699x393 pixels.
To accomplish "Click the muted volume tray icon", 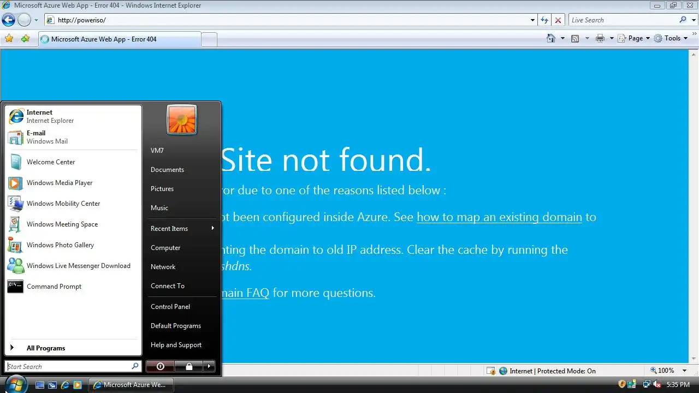I will coord(657,385).
